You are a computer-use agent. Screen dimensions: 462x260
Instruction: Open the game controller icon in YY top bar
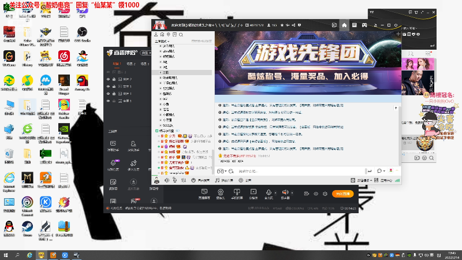364,25
